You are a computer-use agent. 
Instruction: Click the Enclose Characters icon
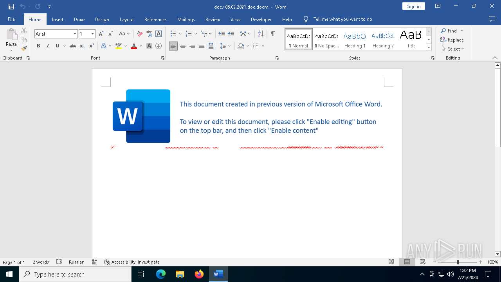click(x=159, y=46)
